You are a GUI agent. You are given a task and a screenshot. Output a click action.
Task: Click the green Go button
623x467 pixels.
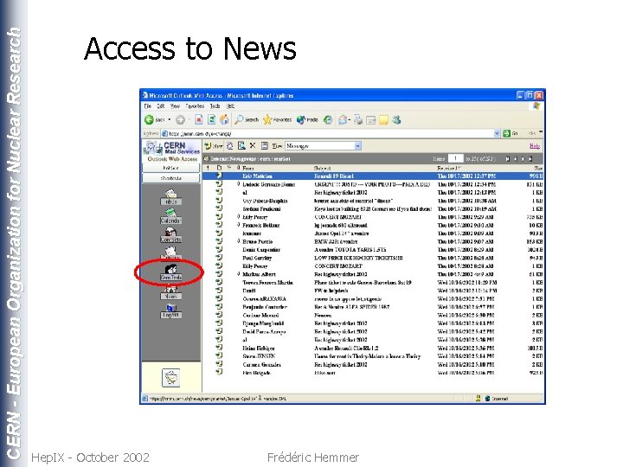(511, 133)
